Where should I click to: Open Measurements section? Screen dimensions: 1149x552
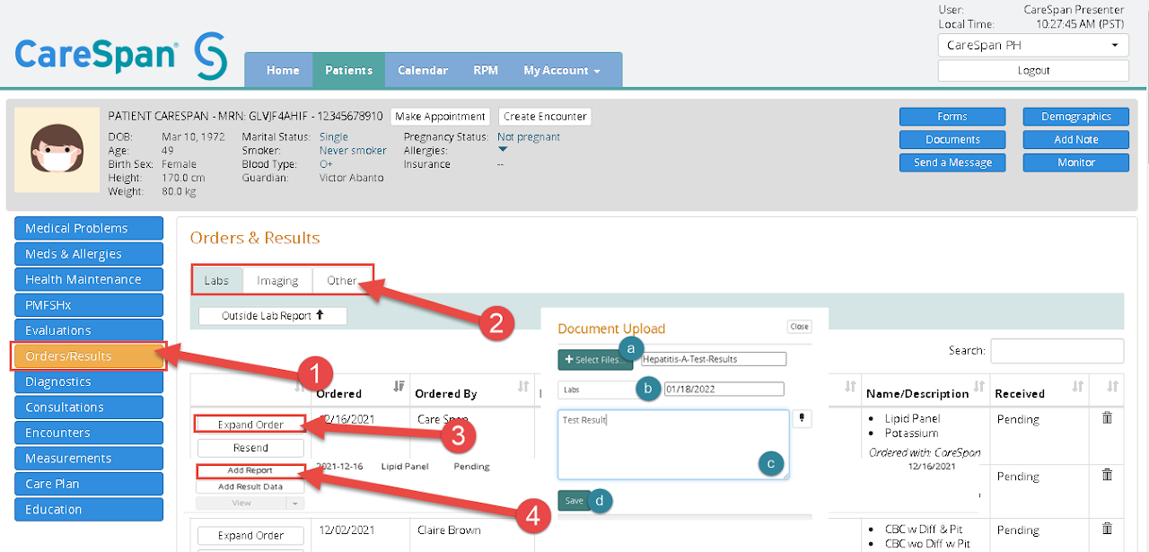click(89, 458)
